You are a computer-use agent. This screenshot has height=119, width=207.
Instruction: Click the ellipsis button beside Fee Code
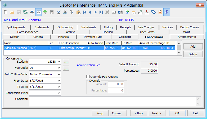click(x=66, y=68)
